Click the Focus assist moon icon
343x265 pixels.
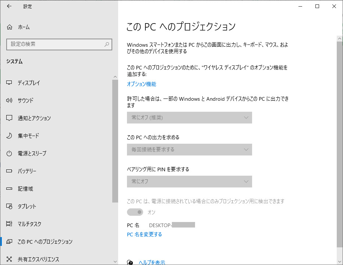click(x=10, y=136)
